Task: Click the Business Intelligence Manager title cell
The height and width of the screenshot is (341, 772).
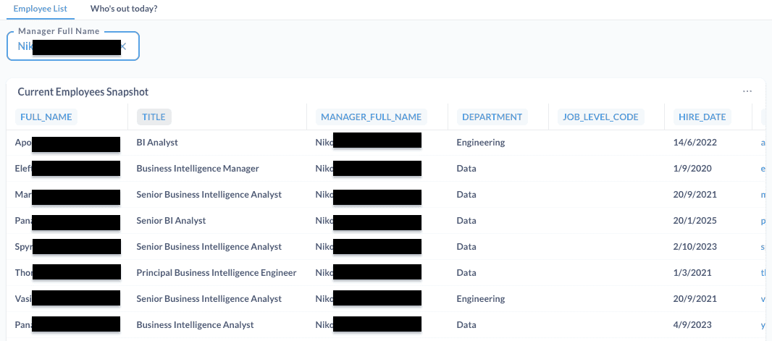Action: coord(197,169)
